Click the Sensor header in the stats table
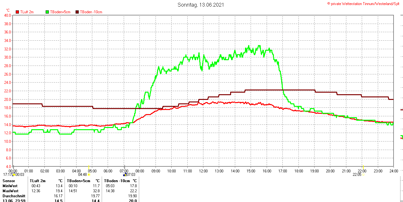 (9, 181)
